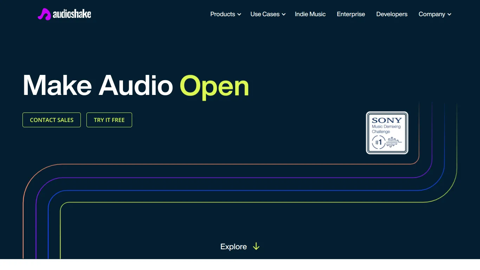480x270 pixels.
Task: Click the Sony Music Demixing Challenge badge
Action: pos(387,133)
